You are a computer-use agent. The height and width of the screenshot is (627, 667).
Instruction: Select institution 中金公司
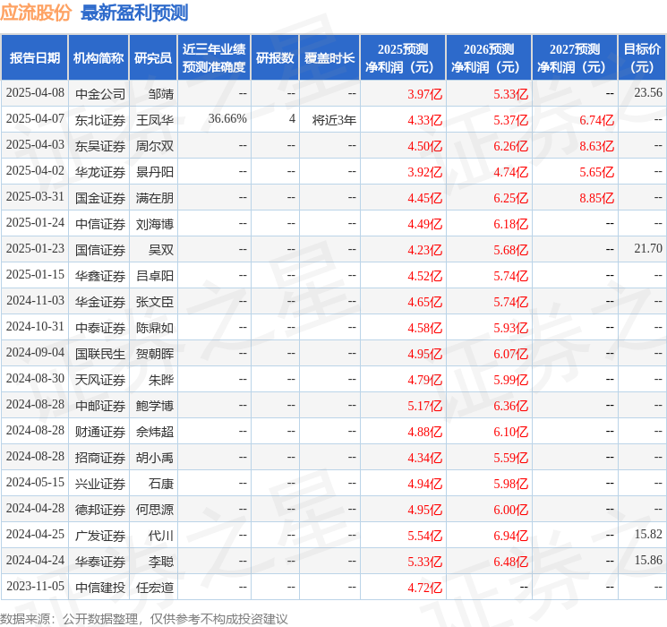[x=100, y=94]
